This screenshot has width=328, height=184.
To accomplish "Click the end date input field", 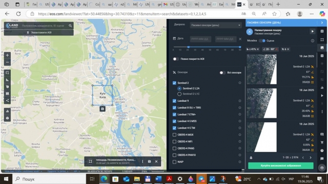I will click(x=225, y=39).
